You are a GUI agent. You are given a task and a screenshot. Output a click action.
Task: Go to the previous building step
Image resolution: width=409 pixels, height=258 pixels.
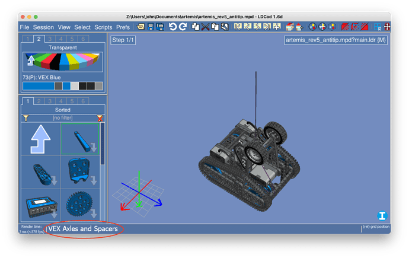pyautogui.click(x=247, y=27)
